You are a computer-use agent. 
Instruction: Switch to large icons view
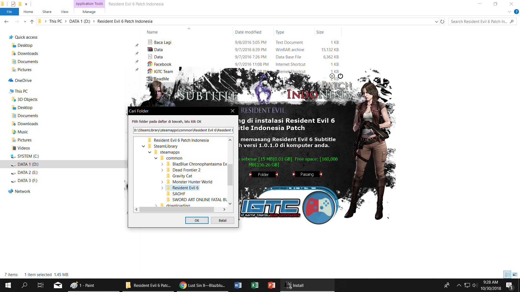pyautogui.click(x=515, y=274)
